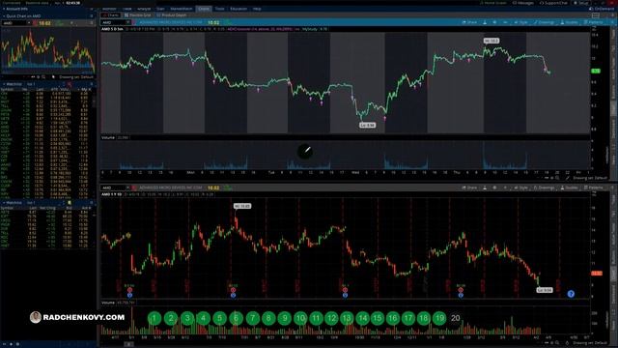Open Patterns on lower chart

point(594,188)
